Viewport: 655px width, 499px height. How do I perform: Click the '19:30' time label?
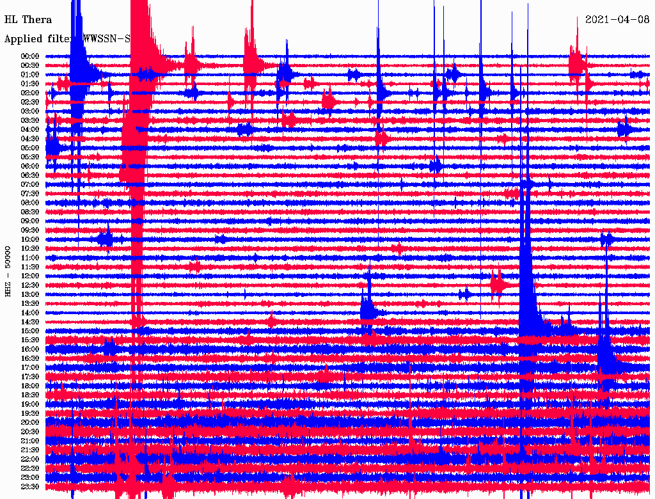30,413
